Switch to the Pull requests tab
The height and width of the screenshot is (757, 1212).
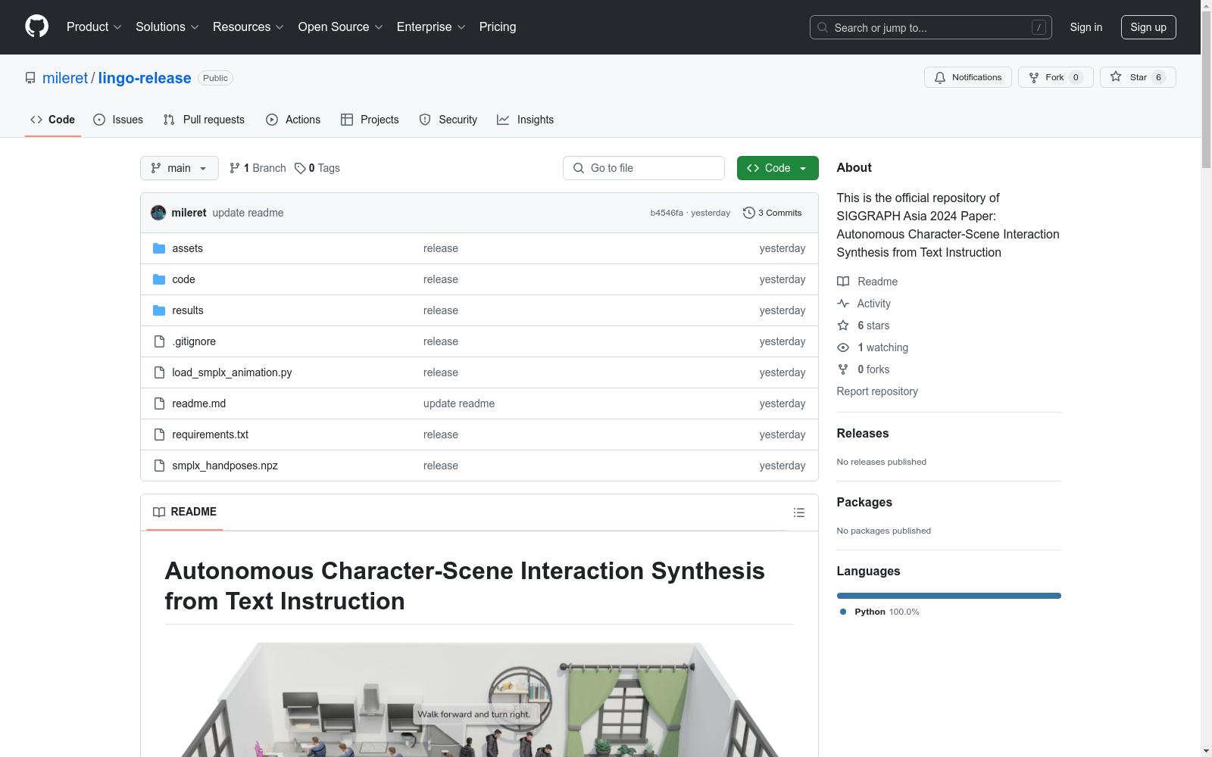click(204, 120)
